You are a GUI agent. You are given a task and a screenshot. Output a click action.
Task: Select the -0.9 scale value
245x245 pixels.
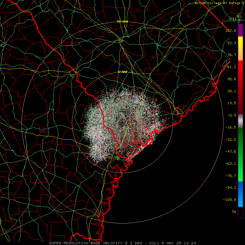[x=232, y=115]
